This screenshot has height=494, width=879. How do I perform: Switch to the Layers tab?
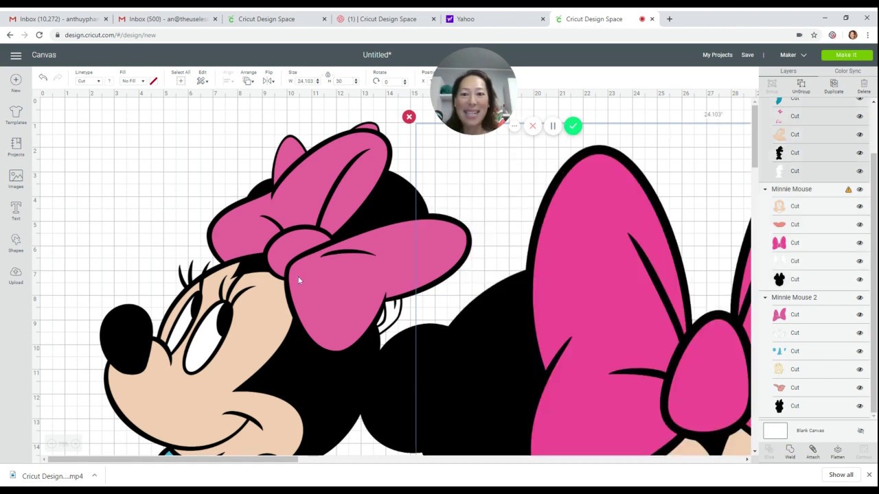pos(788,71)
